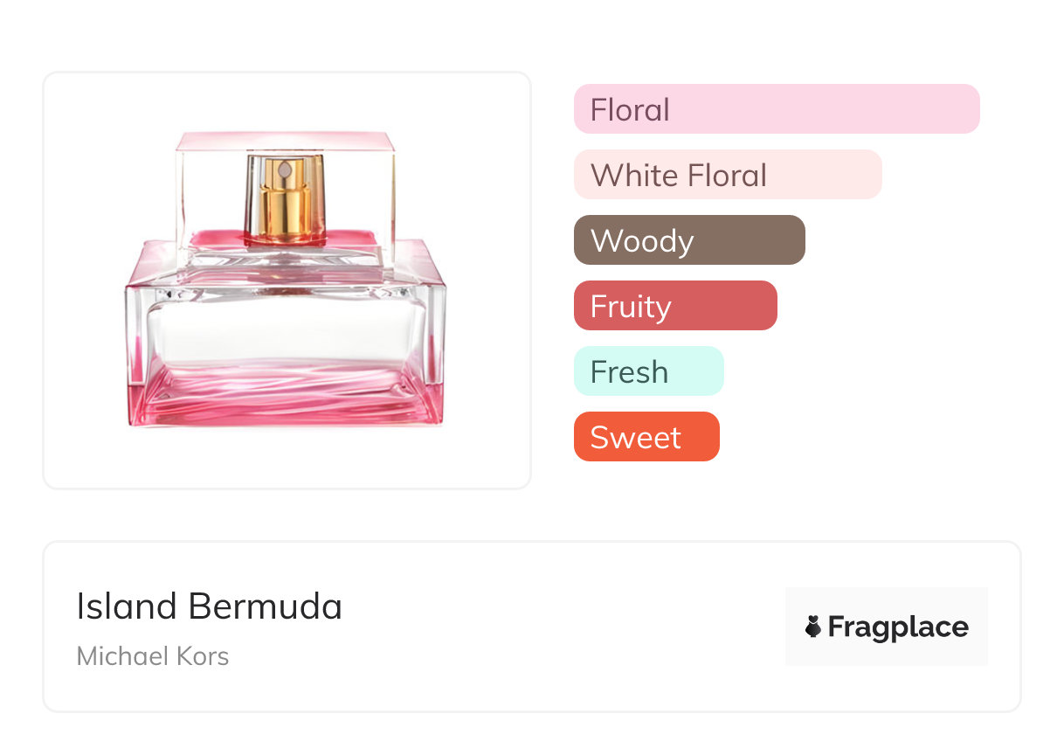The image size is (1064, 755).
Task: Click the orange Sweet accord bar
Action: click(x=646, y=437)
